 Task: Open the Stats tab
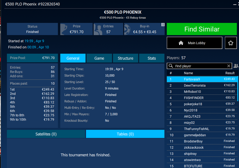pos(152,58)
